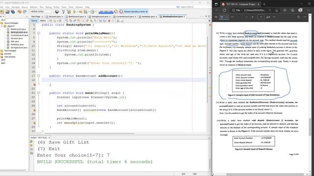Open a new Edge tab

coord(264,4)
